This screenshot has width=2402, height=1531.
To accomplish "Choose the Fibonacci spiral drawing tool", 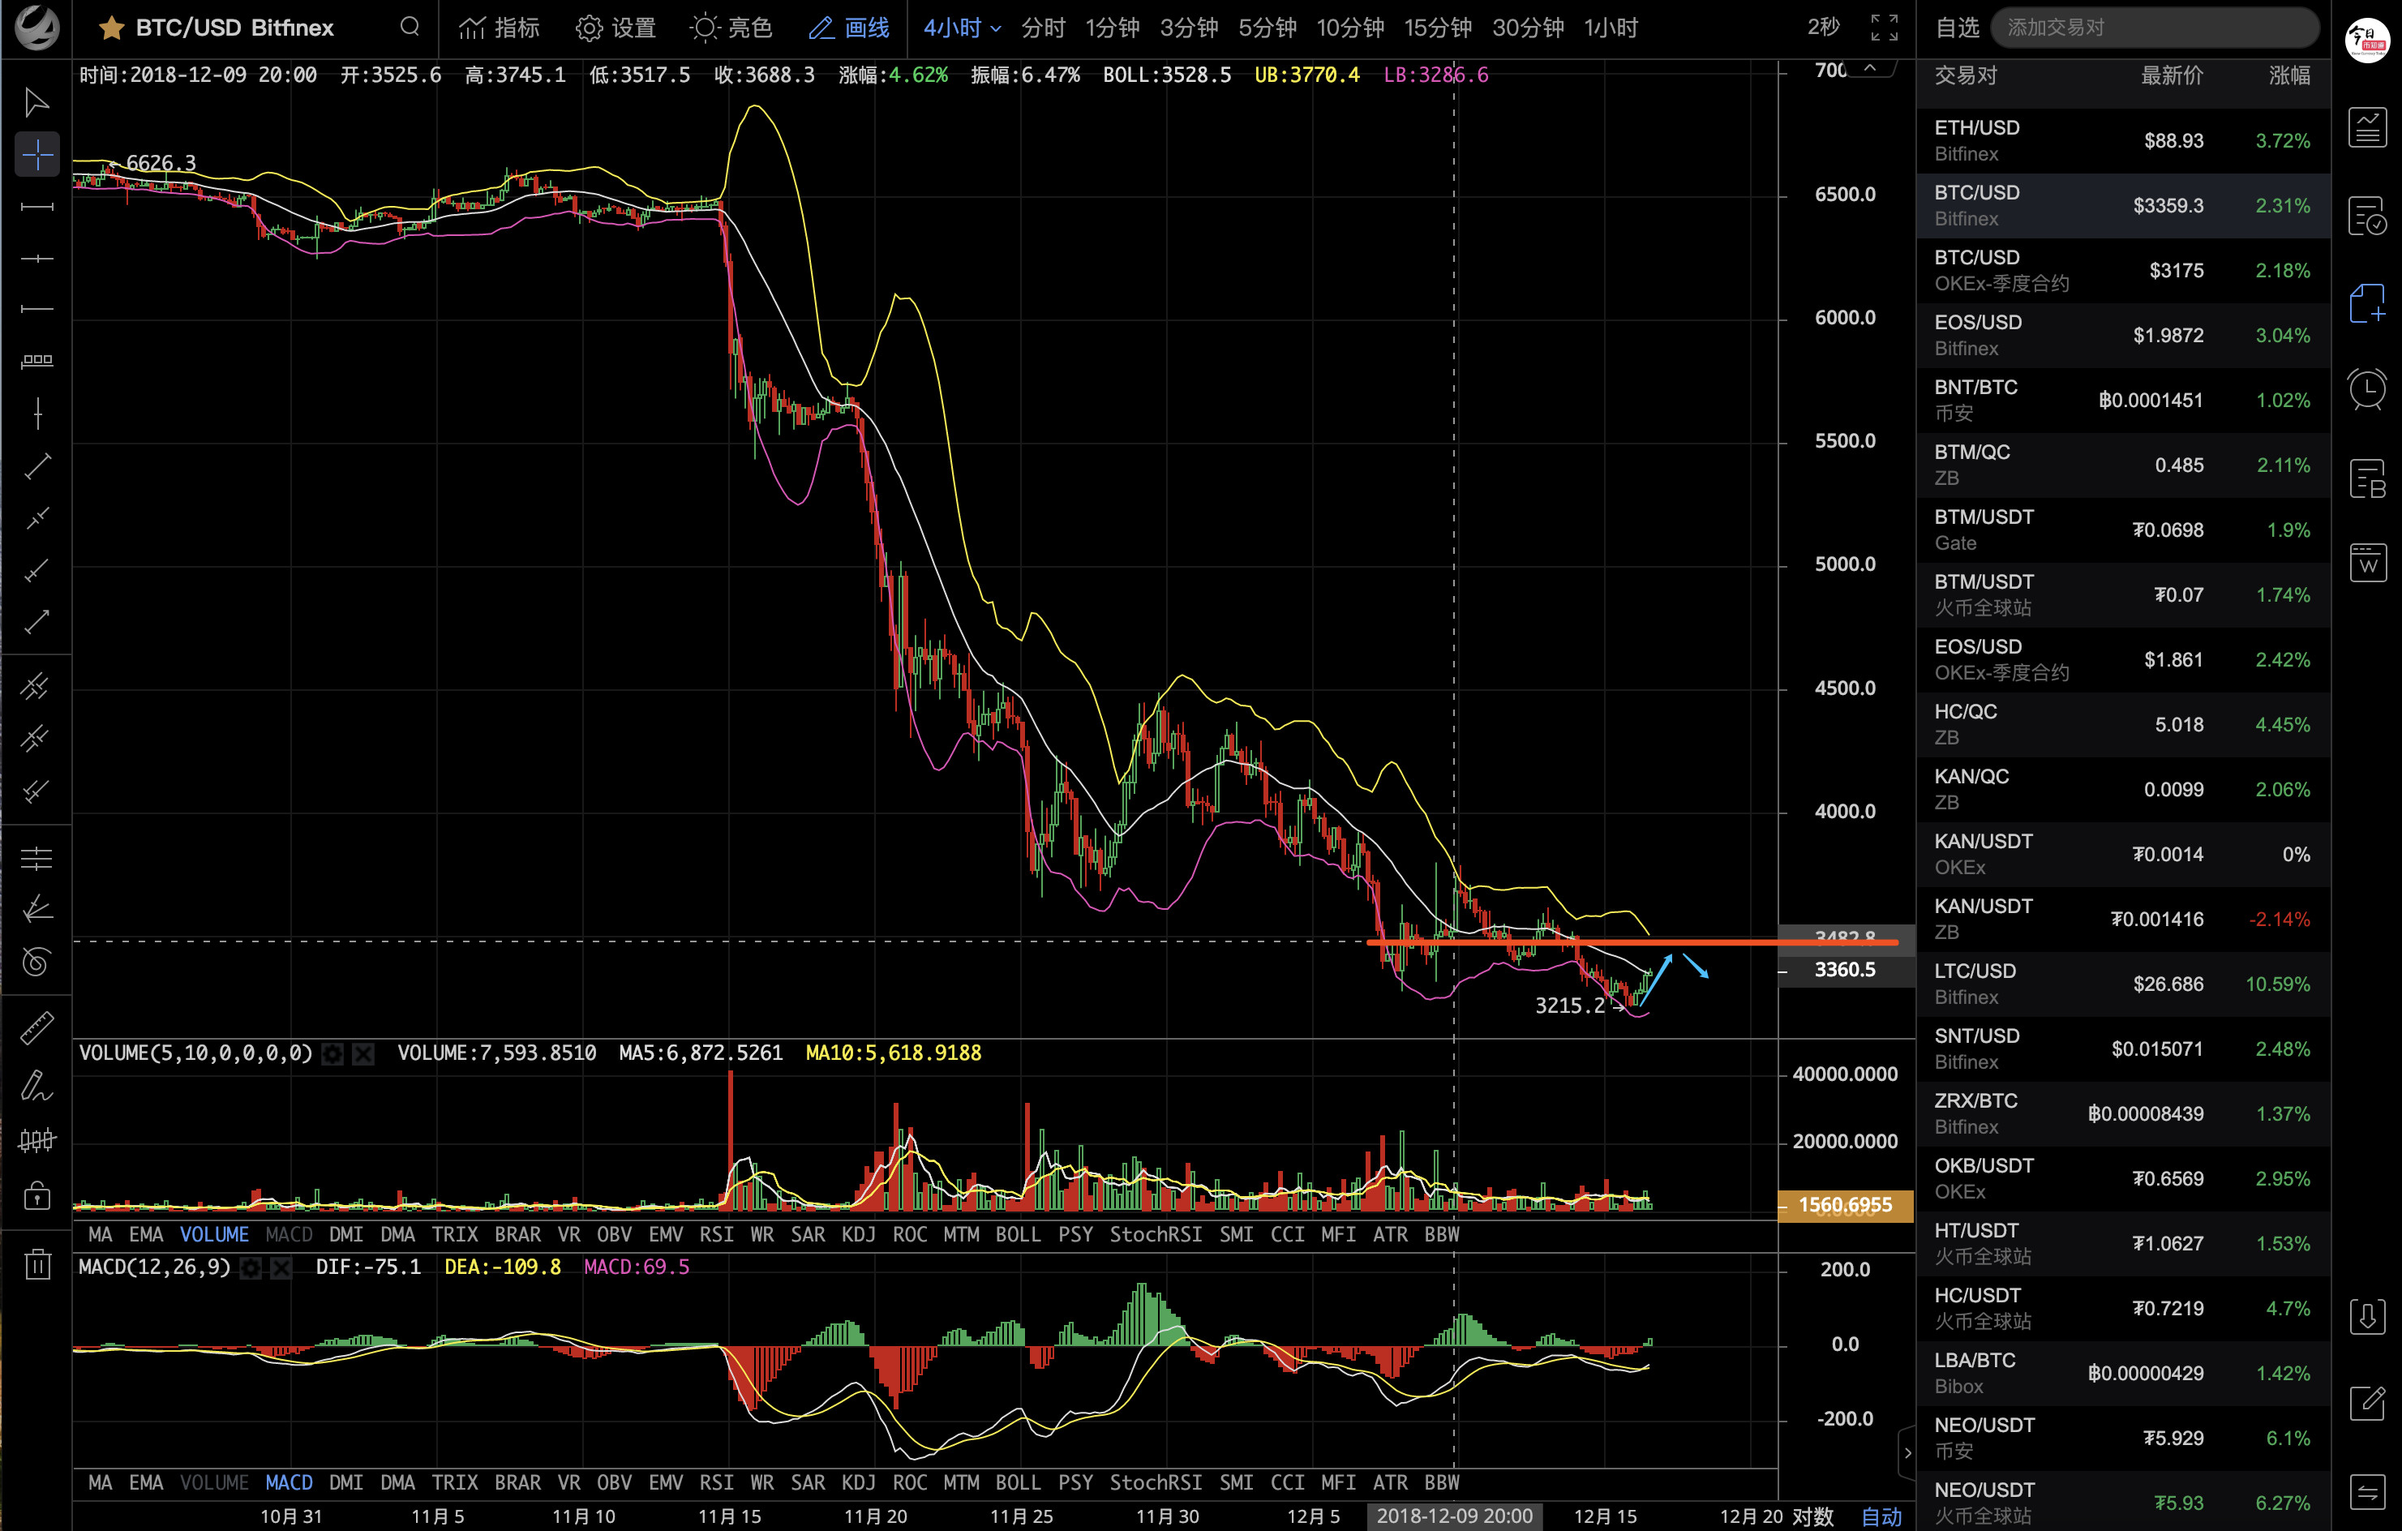I will [x=37, y=962].
